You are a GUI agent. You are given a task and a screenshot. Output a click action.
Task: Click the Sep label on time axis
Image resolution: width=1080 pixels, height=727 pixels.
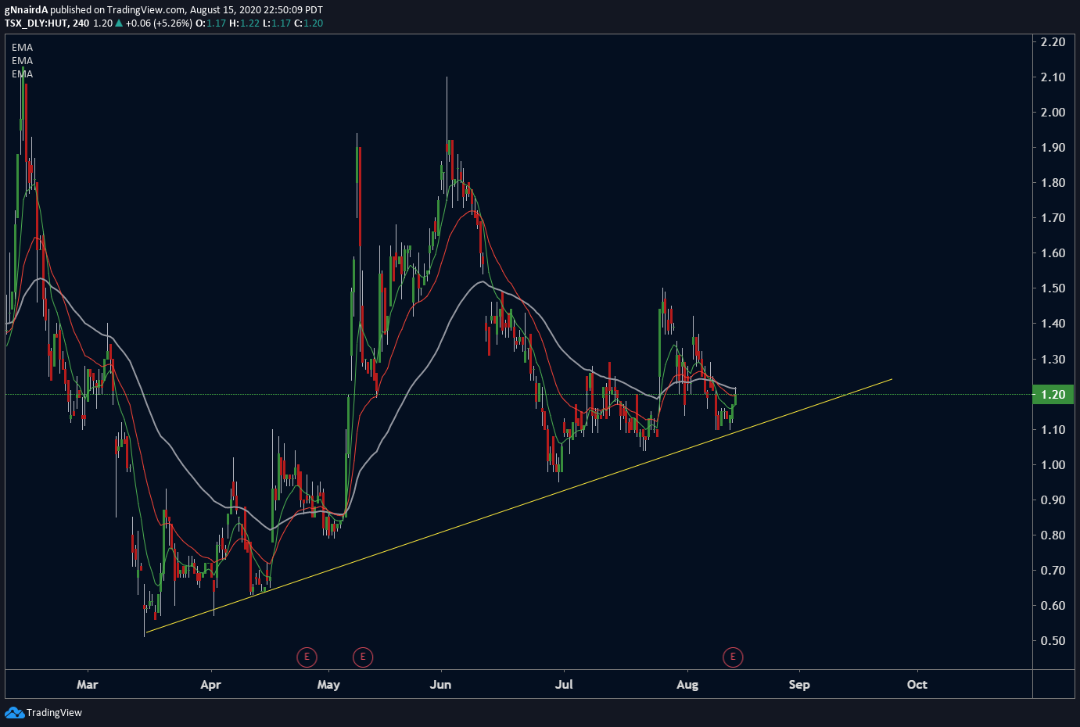(799, 685)
